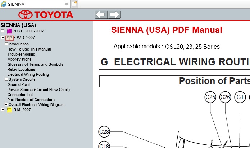Screen dimensions: 250x148
Task: Open Overall Electrical Wiring Diagram entry
Action: point(37,105)
